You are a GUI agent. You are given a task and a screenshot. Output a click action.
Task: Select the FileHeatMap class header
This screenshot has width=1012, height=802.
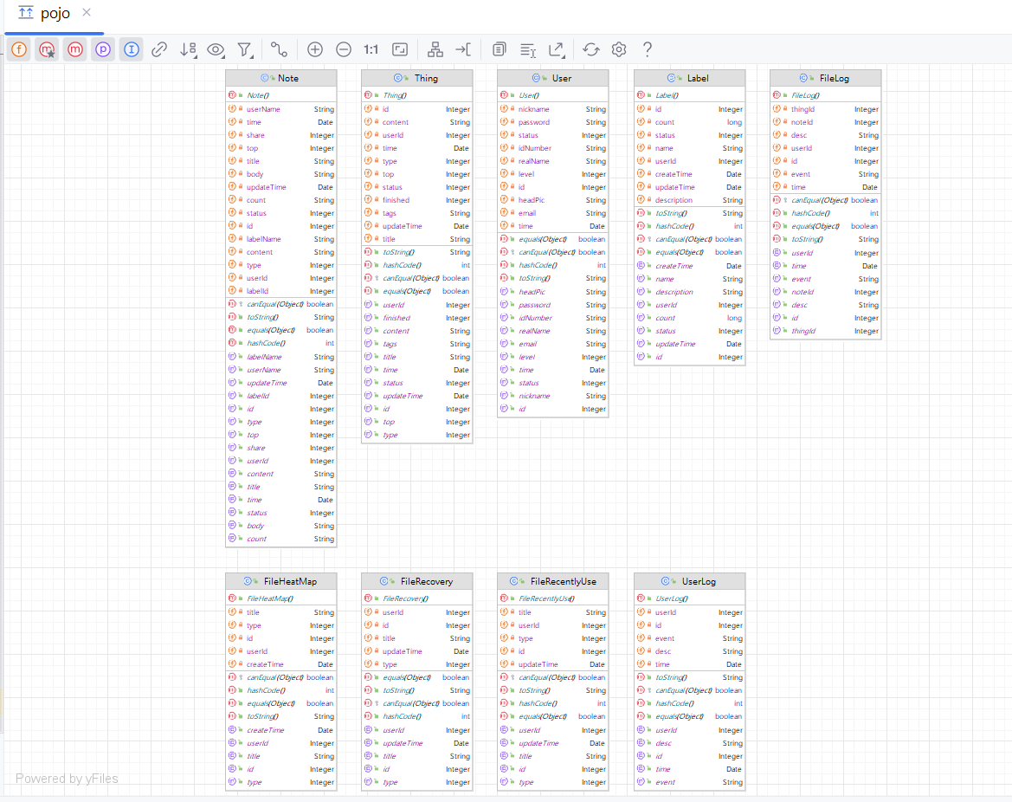pos(280,581)
